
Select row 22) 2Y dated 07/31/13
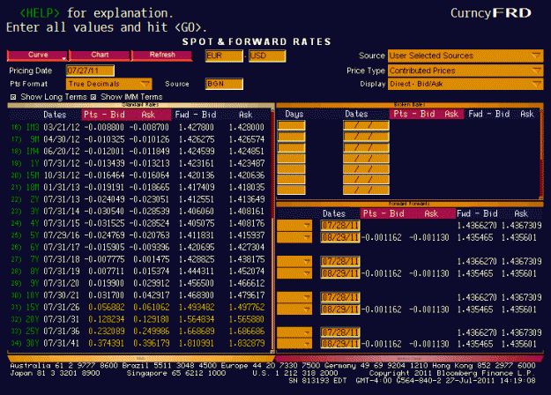pos(139,199)
